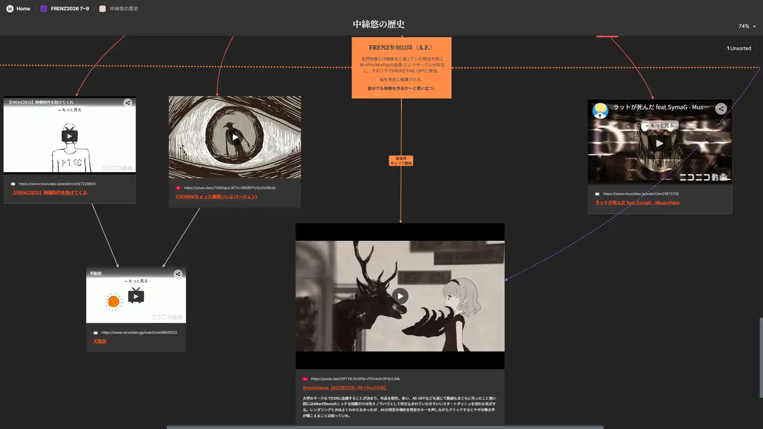The width and height of the screenshot is (763, 429).
Task: Expand もっと見る on 天動説 video
Action: click(136, 281)
